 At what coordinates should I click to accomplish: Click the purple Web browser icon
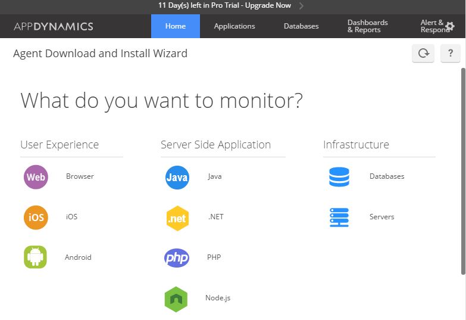pos(36,177)
